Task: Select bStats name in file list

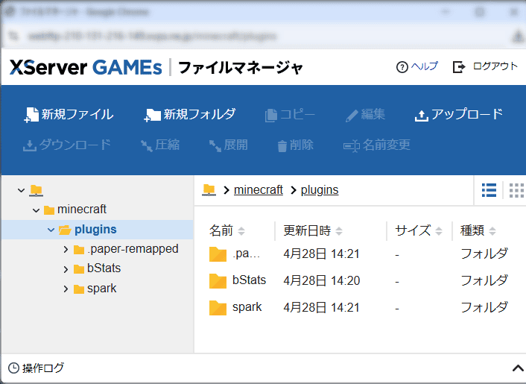Action: (249, 280)
